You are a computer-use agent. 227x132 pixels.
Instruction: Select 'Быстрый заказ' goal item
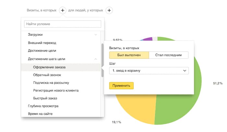click(45, 98)
